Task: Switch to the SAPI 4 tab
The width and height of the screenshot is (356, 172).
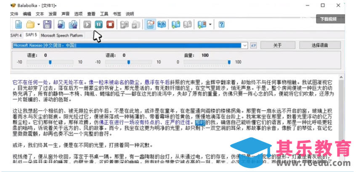Action: click(16, 35)
